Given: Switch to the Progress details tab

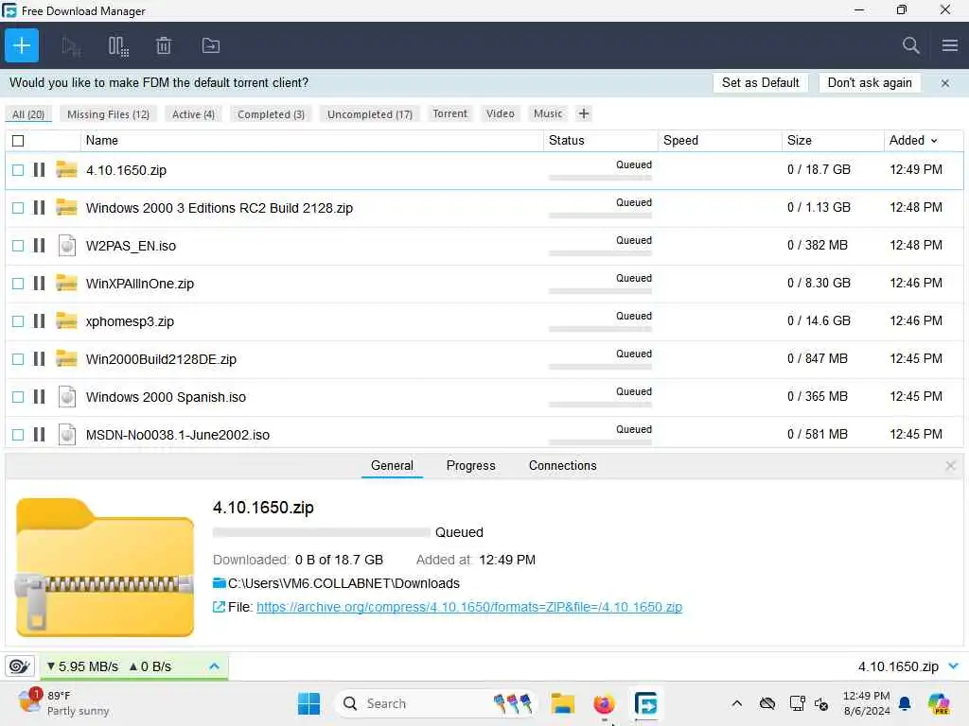Looking at the screenshot, I should tap(471, 465).
